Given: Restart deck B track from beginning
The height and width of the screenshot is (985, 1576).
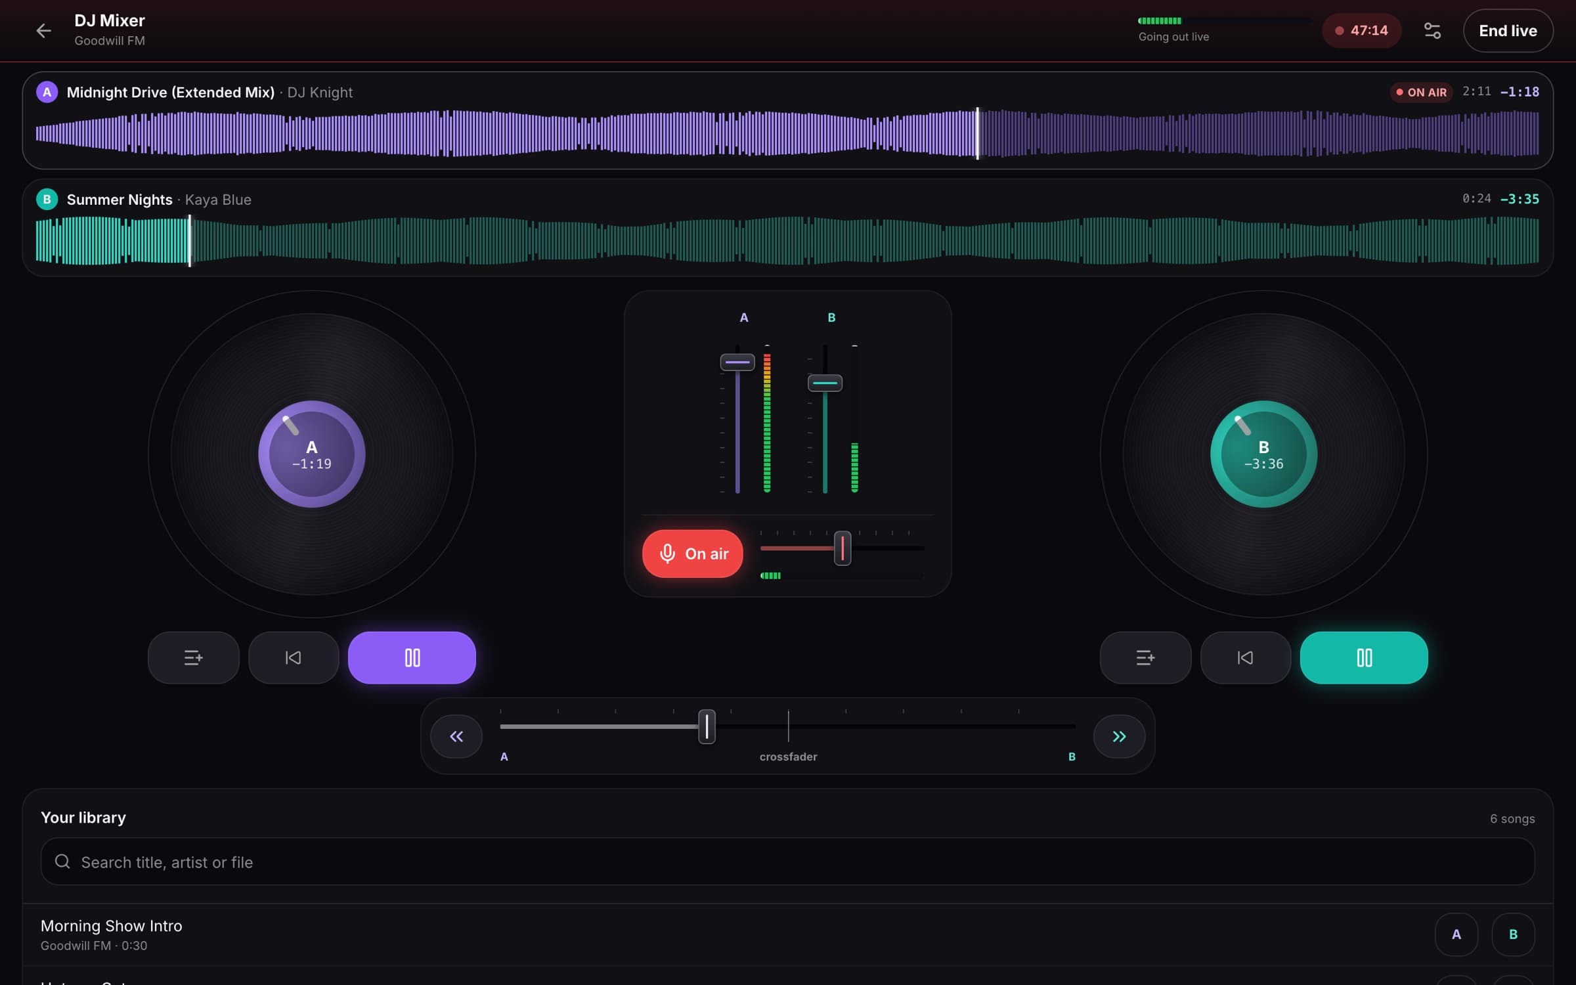Looking at the screenshot, I should (1245, 657).
